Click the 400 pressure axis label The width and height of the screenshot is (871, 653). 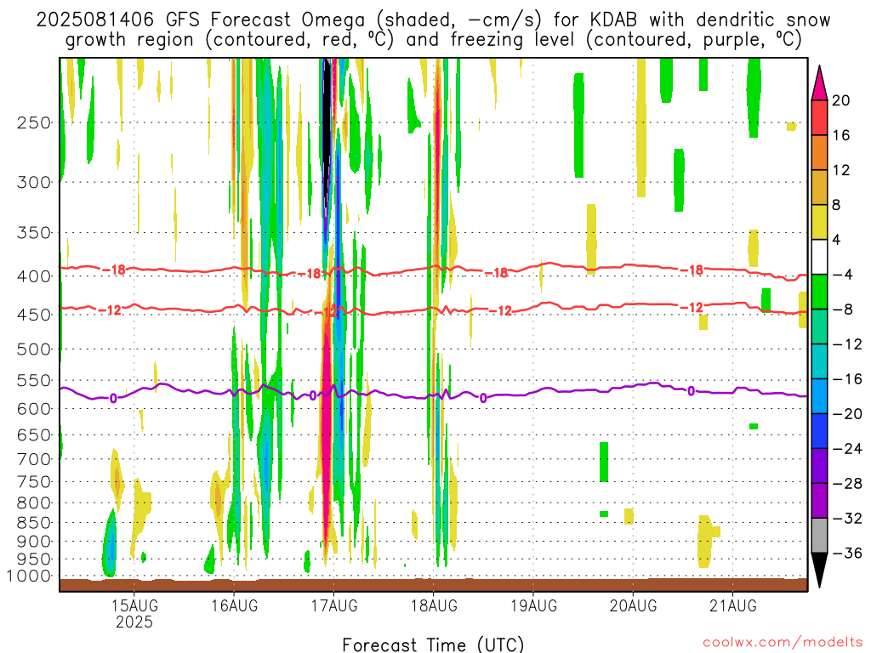pos(34,276)
